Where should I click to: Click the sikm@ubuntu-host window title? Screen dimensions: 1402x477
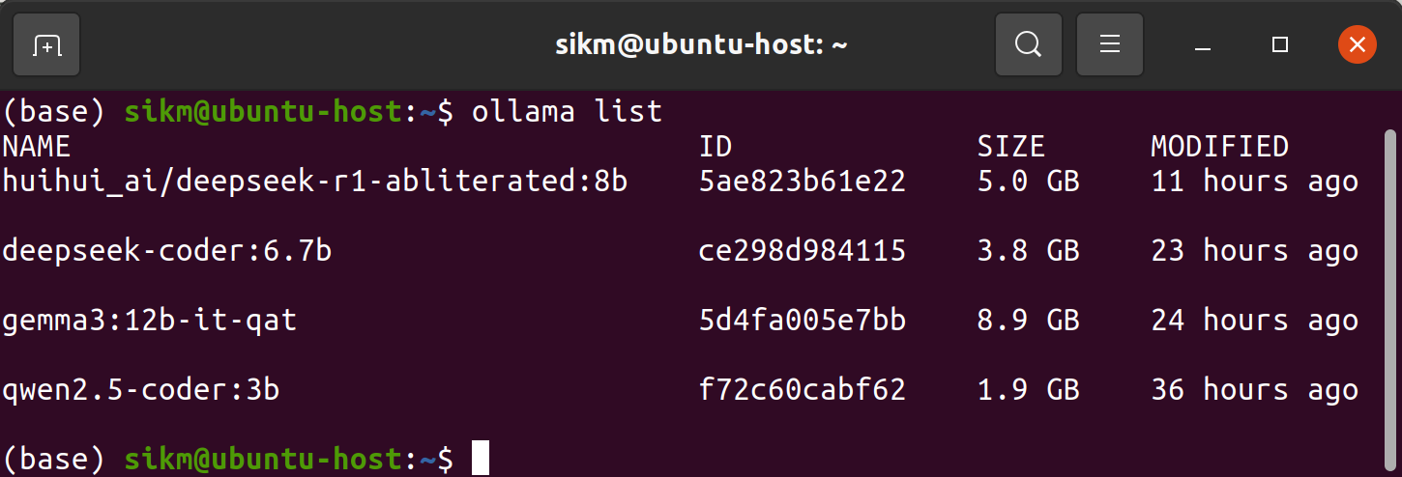pos(701,44)
